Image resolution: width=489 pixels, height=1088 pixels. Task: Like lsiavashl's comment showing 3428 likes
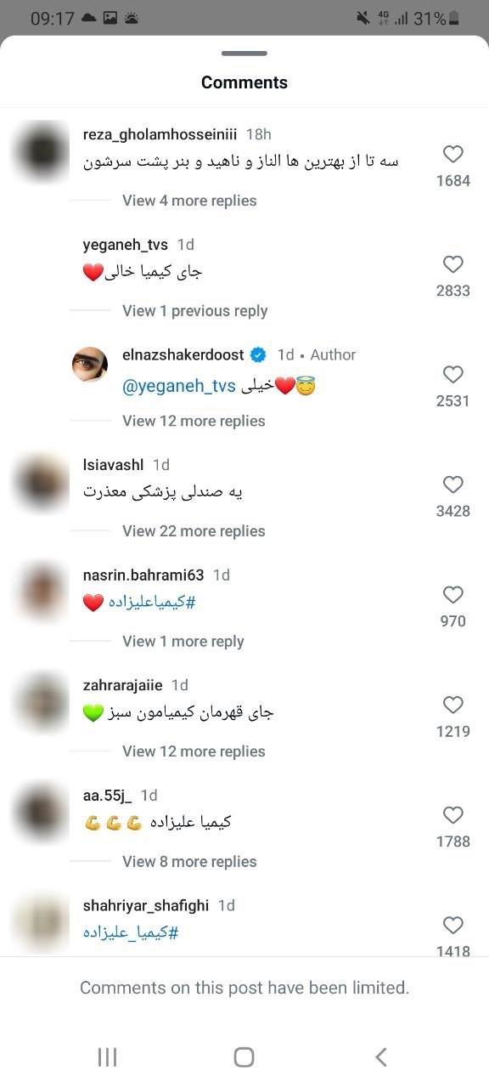[452, 484]
